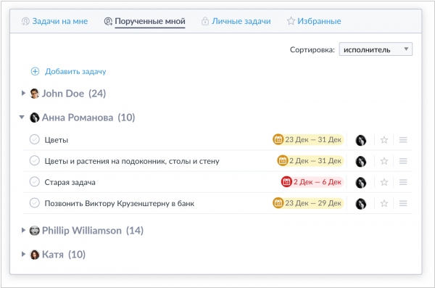This screenshot has width=435, height=288.
Task: Open task Позвонить Виктору Крузенштерну в банк
Action: click(x=120, y=204)
